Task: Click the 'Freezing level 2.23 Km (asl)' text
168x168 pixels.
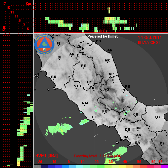Action: [x=97, y=156]
